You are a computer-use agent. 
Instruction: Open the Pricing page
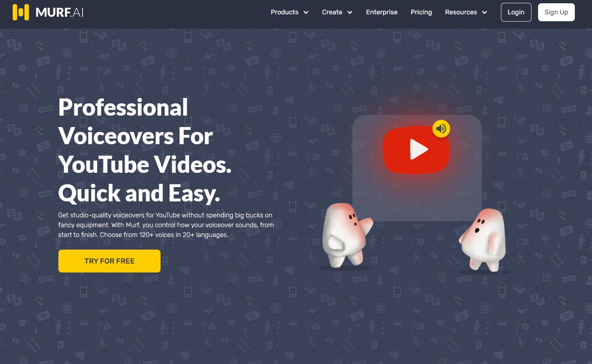[421, 12]
